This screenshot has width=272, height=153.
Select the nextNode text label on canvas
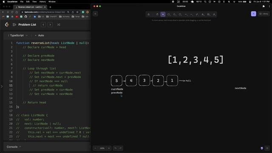(x=241, y=88)
